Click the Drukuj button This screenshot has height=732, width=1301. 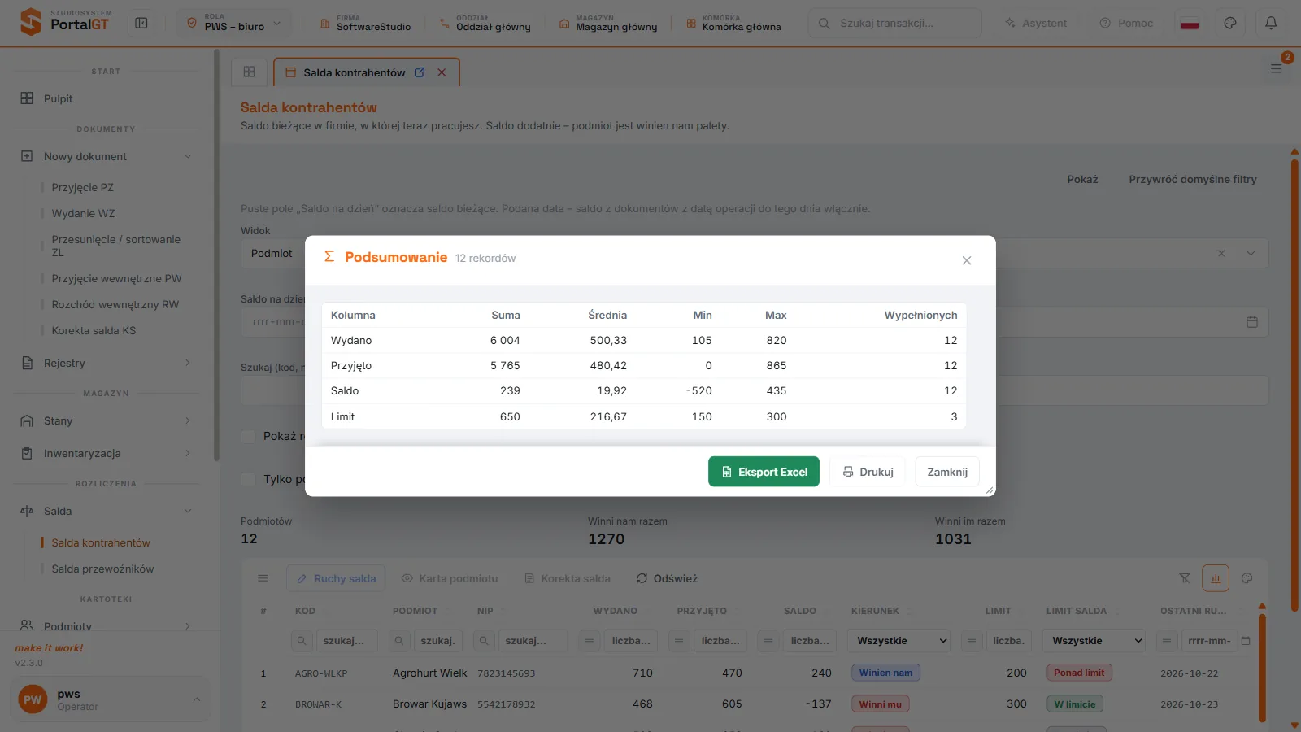[x=868, y=472]
